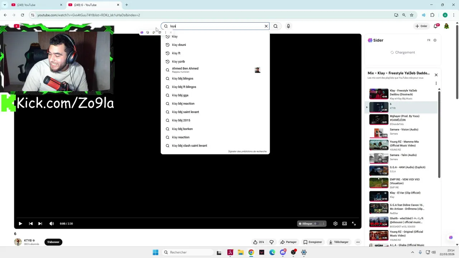Select suggestion 'klay douni'

(215, 45)
